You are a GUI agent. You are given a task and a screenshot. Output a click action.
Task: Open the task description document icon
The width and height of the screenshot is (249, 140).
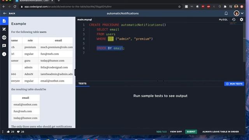click(x=4, y=21)
